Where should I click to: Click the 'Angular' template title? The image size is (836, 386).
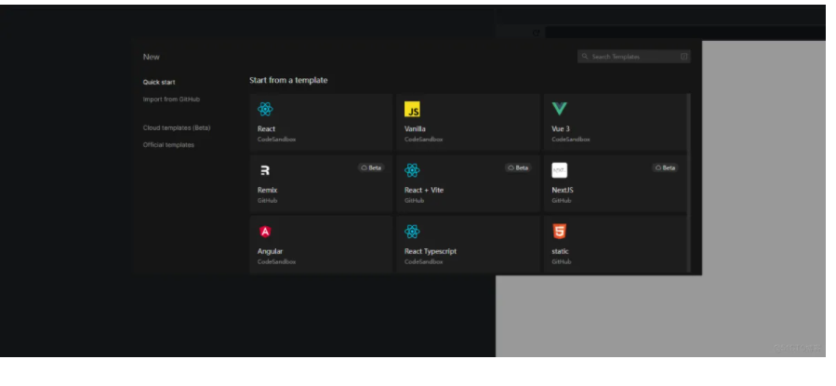(x=271, y=252)
